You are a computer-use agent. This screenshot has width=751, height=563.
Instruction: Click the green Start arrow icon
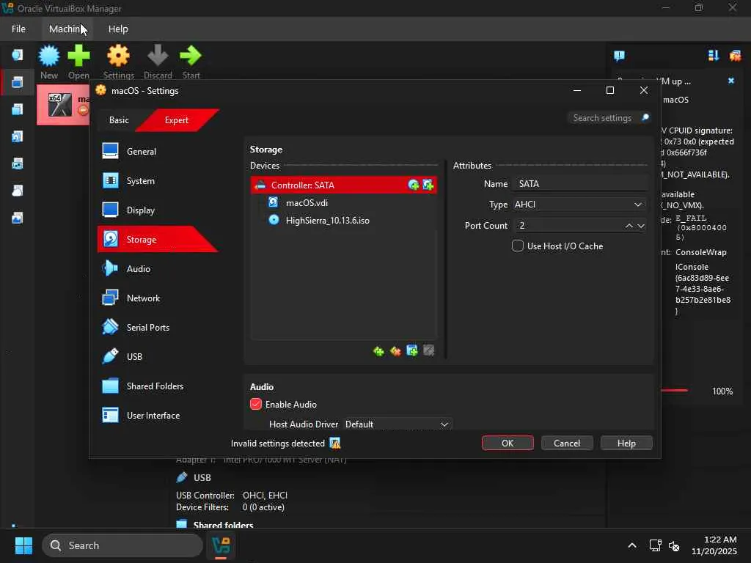pyautogui.click(x=191, y=56)
